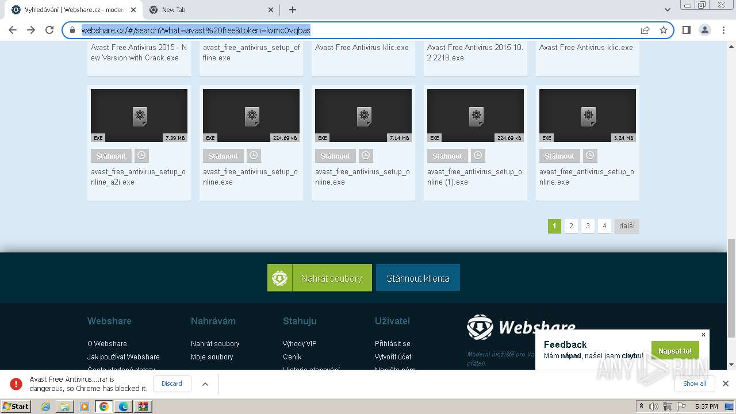The width and height of the screenshot is (736, 414).
Task: Open Vytvořit účet link
Action: click(393, 356)
